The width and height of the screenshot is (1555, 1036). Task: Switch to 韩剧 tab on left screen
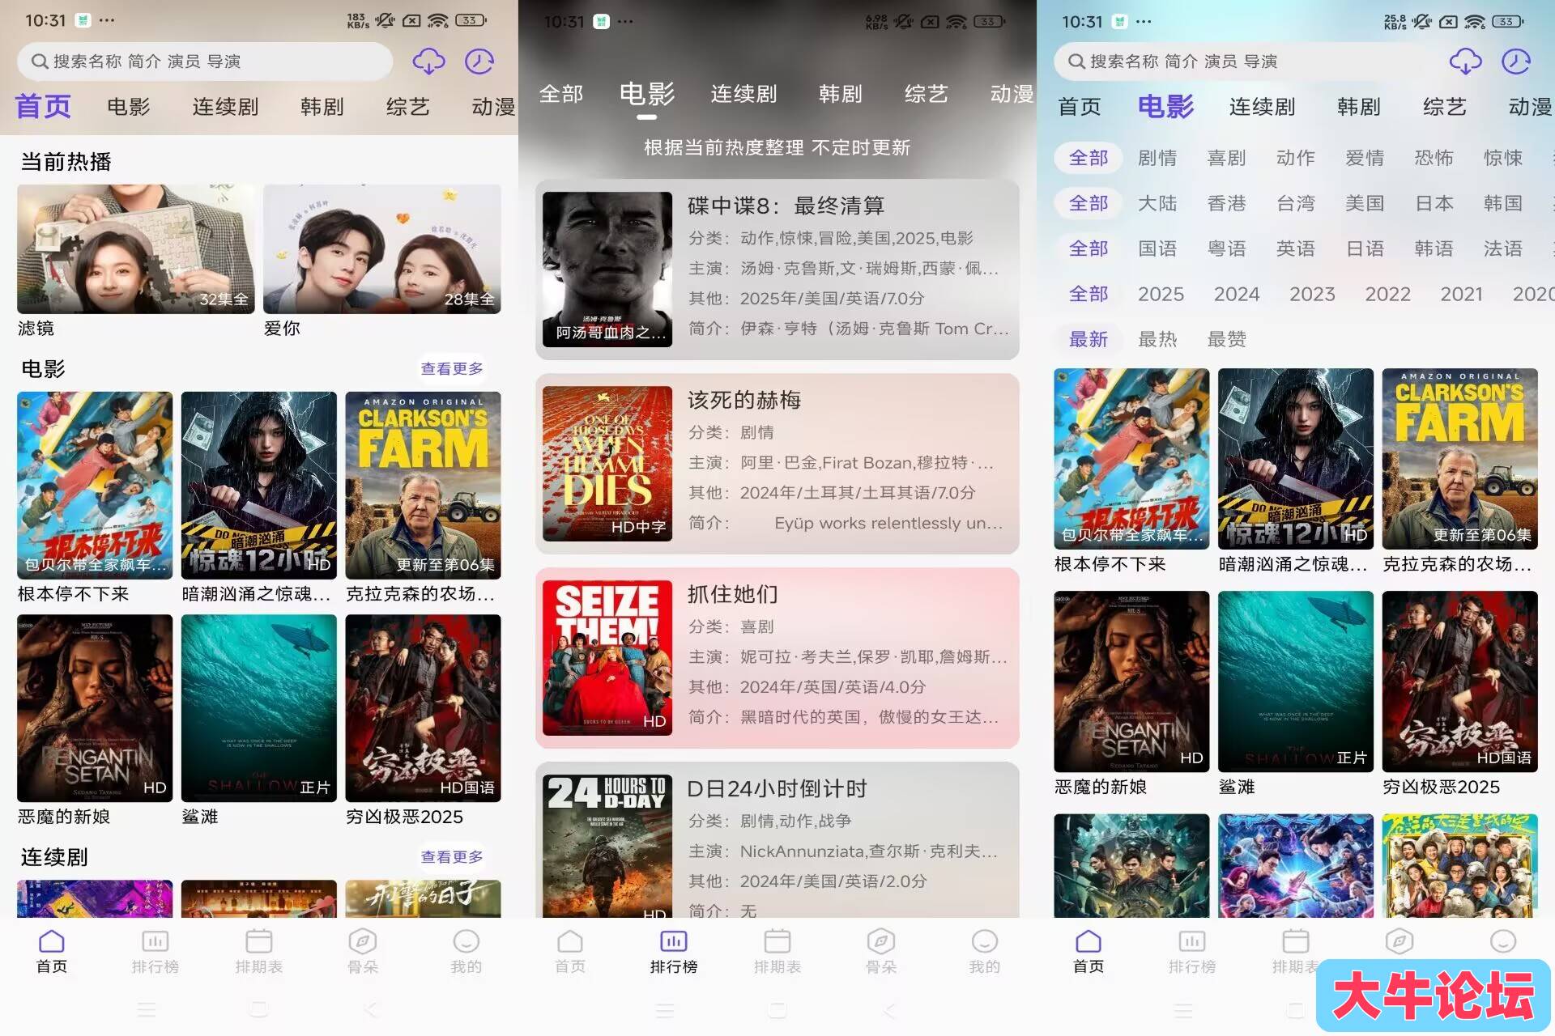pyautogui.click(x=322, y=107)
